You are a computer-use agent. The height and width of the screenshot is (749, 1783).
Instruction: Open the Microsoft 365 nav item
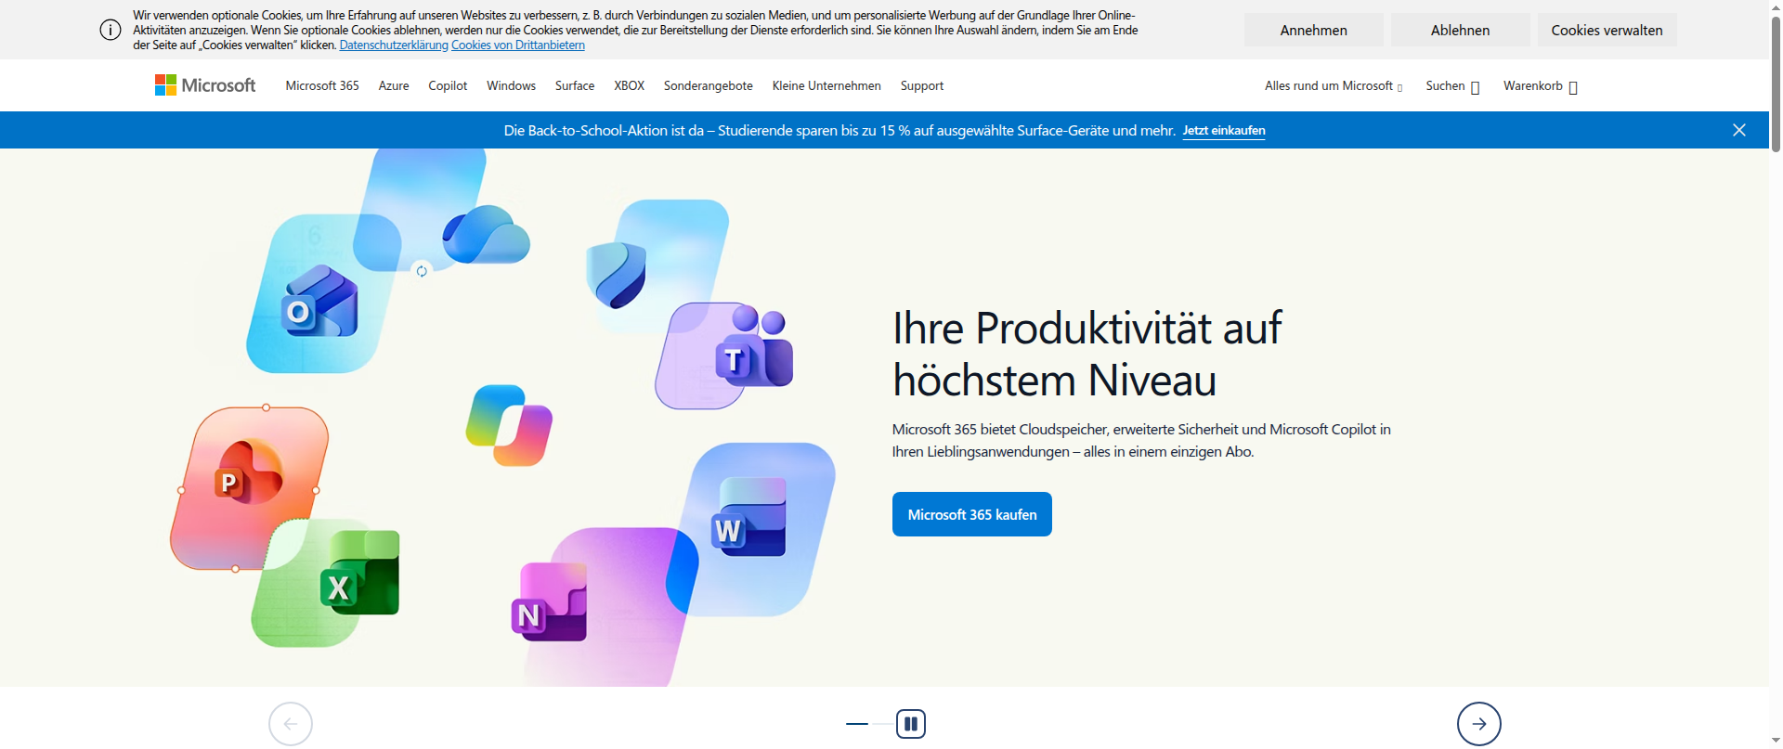click(x=322, y=85)
